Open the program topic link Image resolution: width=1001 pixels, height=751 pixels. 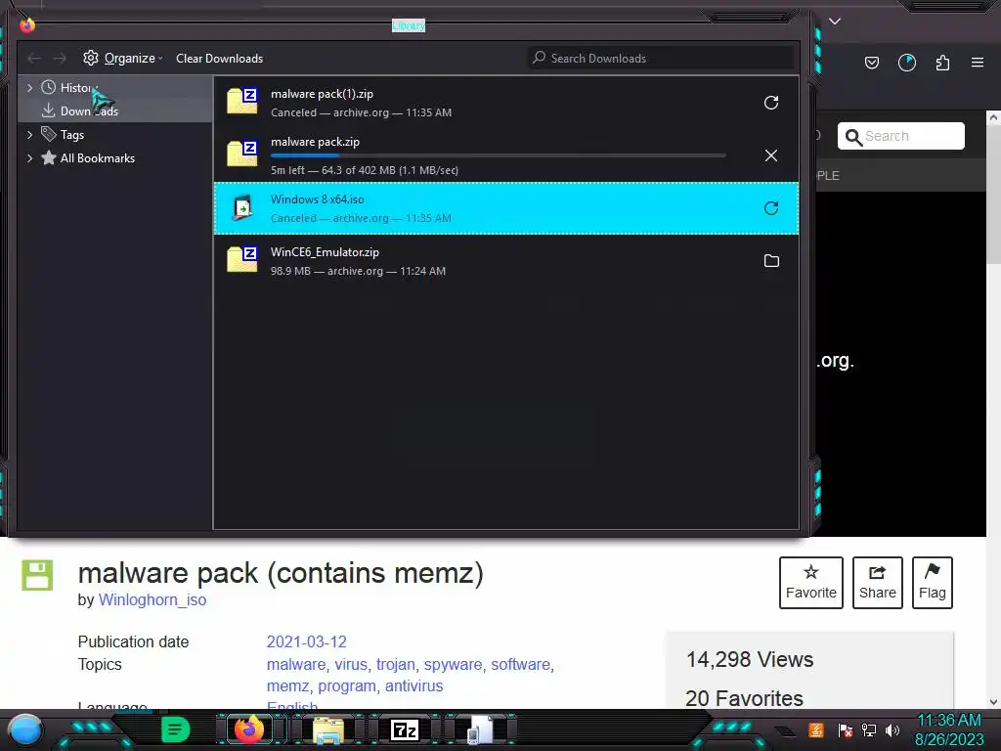(347, 685)
